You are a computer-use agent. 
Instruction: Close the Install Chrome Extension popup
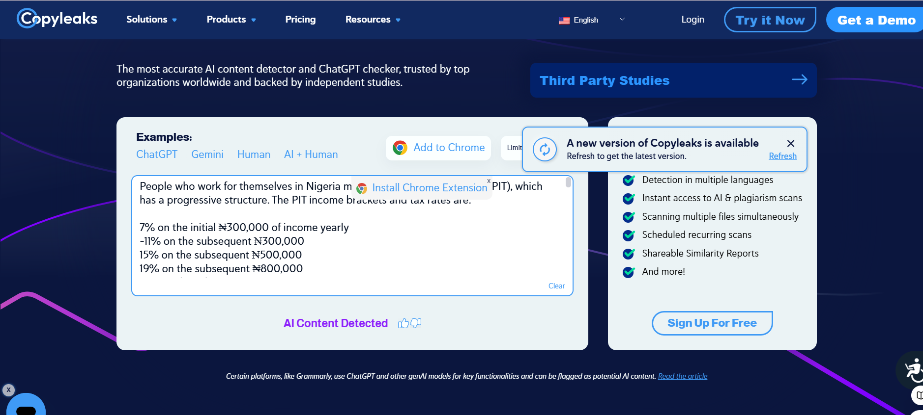coord(489,181)
